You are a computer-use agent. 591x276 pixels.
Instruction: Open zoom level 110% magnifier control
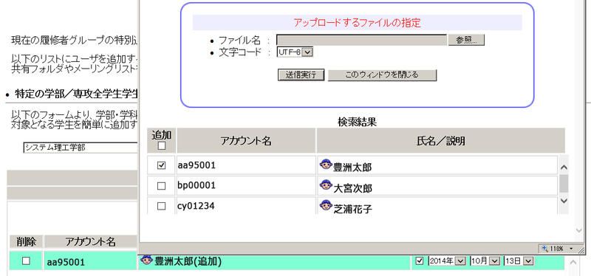[556, 249]
